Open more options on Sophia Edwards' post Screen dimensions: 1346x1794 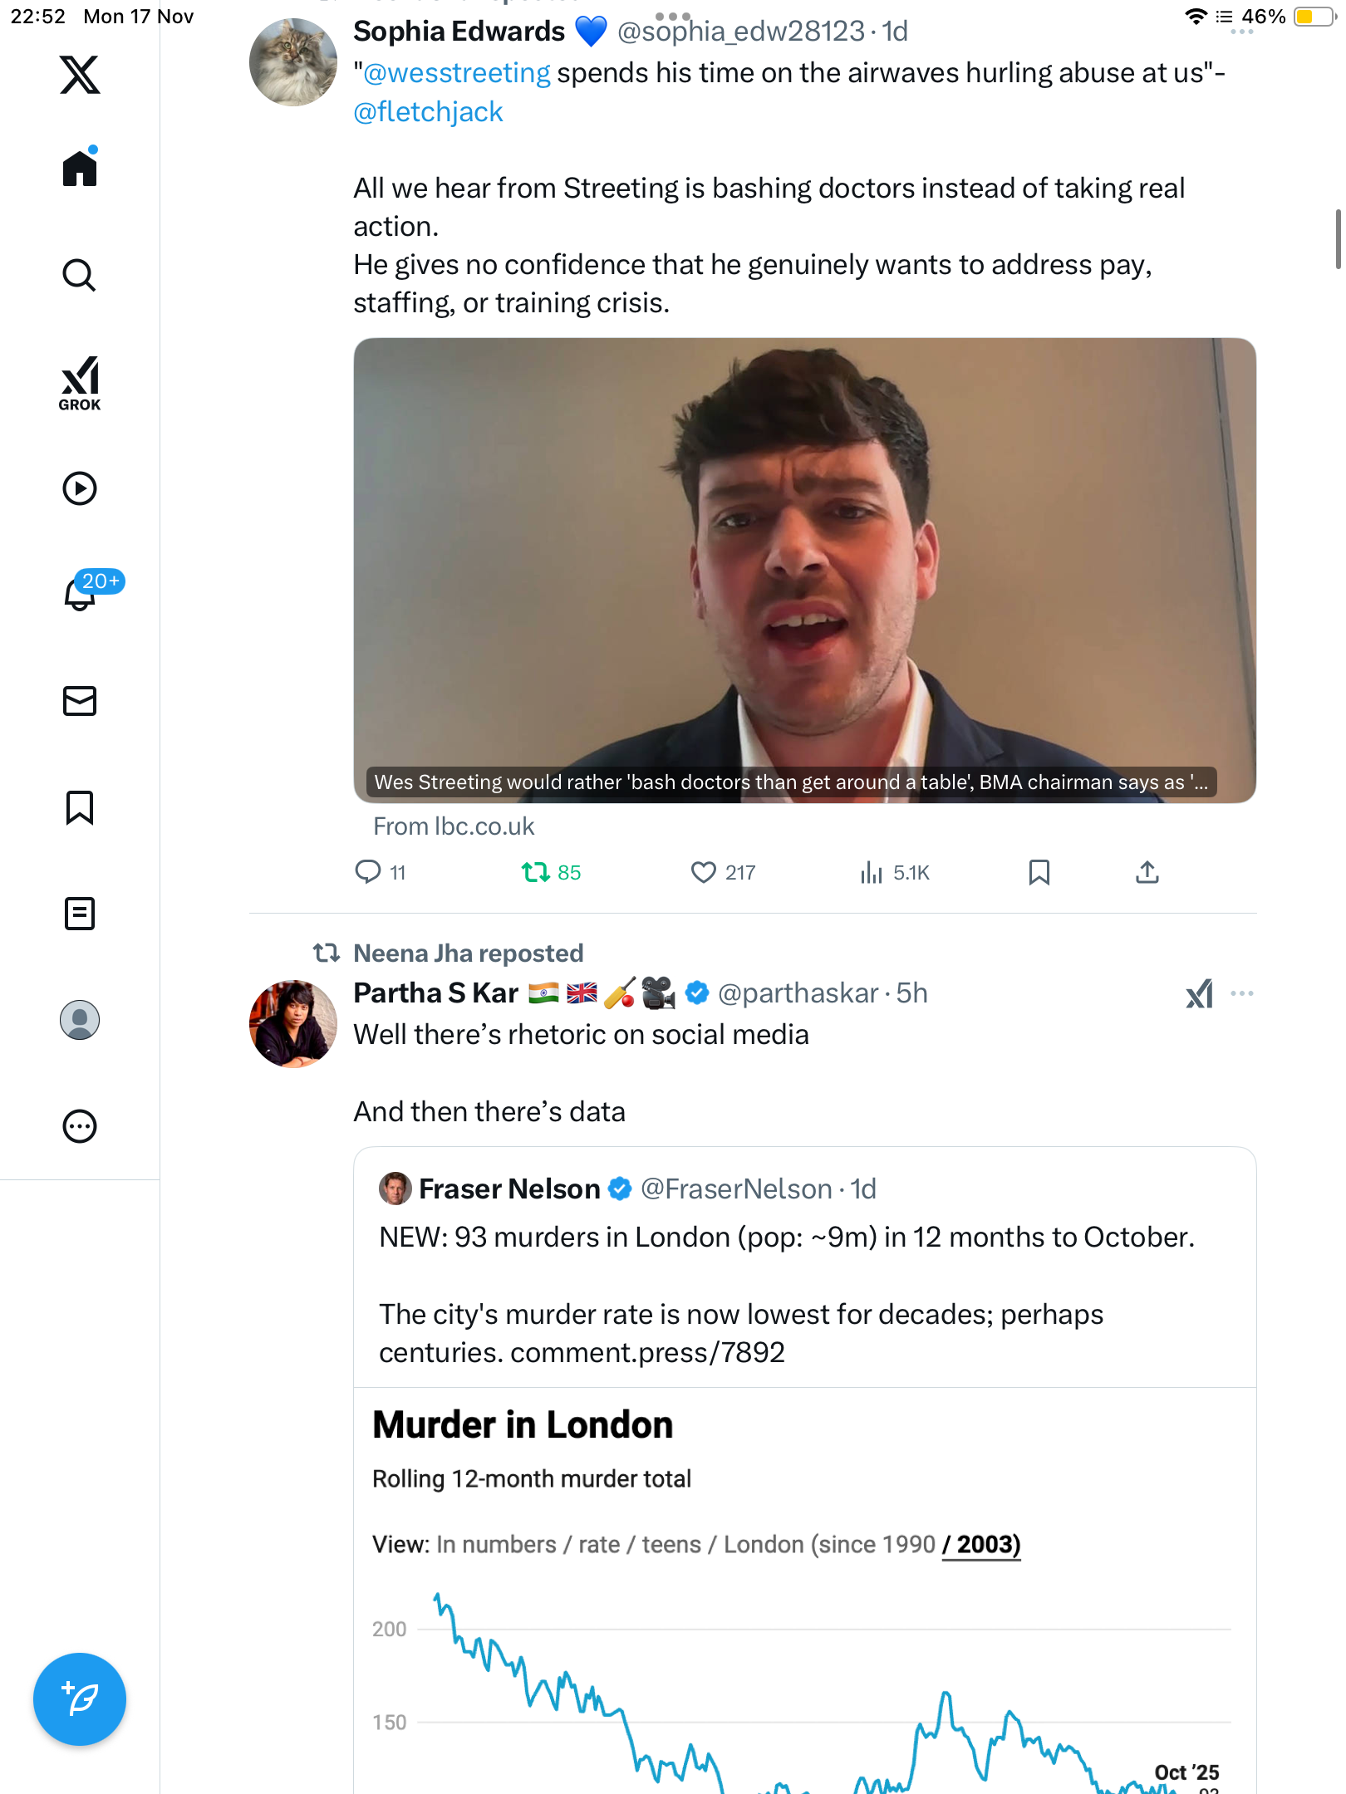[1242, 32]
